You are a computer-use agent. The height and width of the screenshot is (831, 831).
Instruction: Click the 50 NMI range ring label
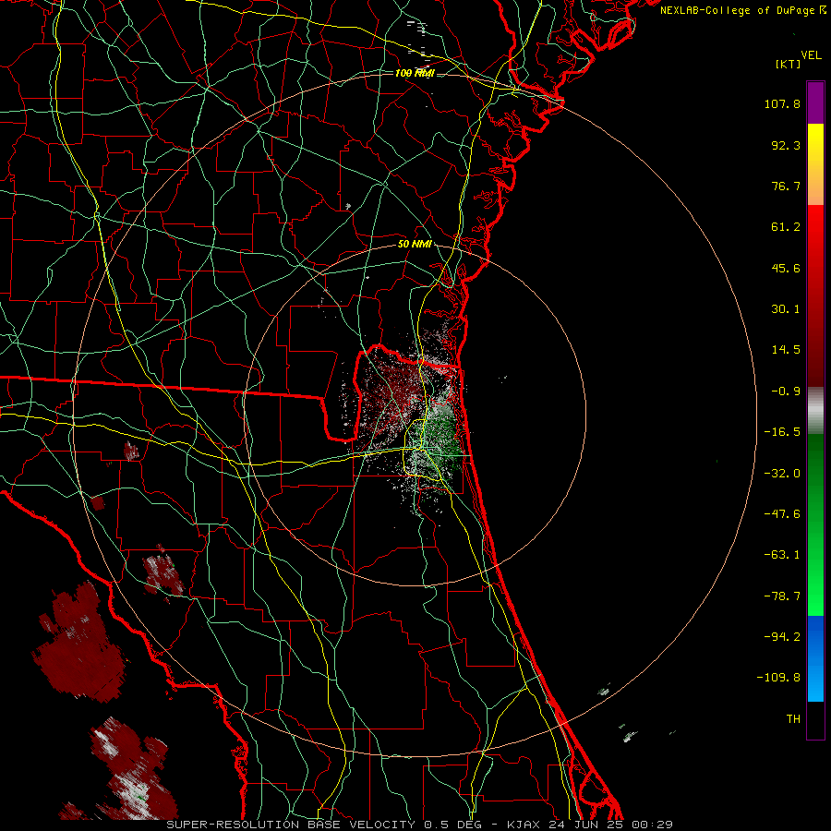tap(415, 245)
